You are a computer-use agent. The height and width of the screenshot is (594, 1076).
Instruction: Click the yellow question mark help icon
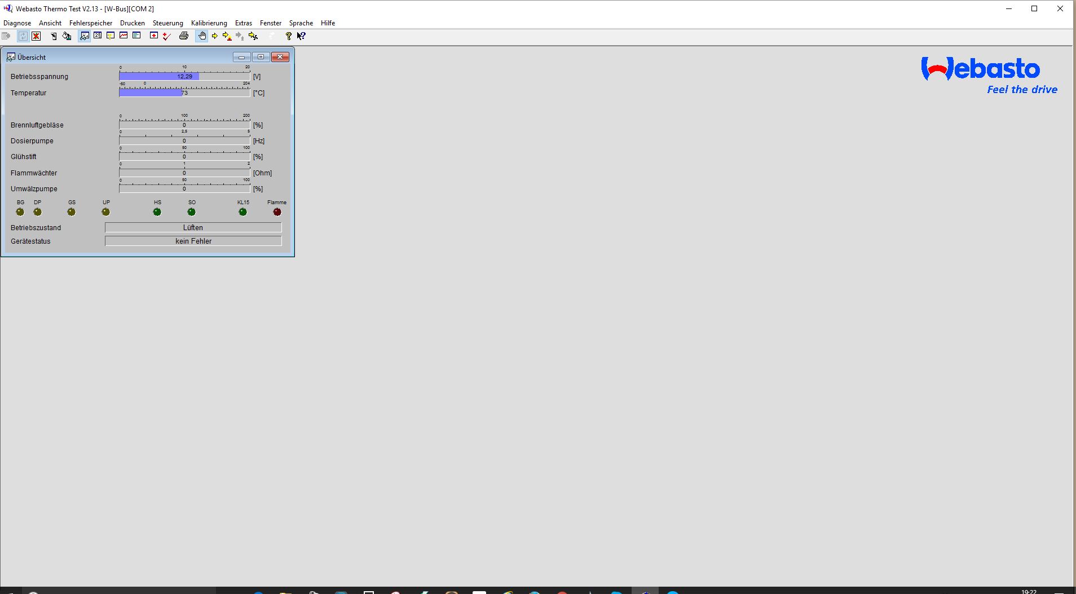tap(288, 36)
